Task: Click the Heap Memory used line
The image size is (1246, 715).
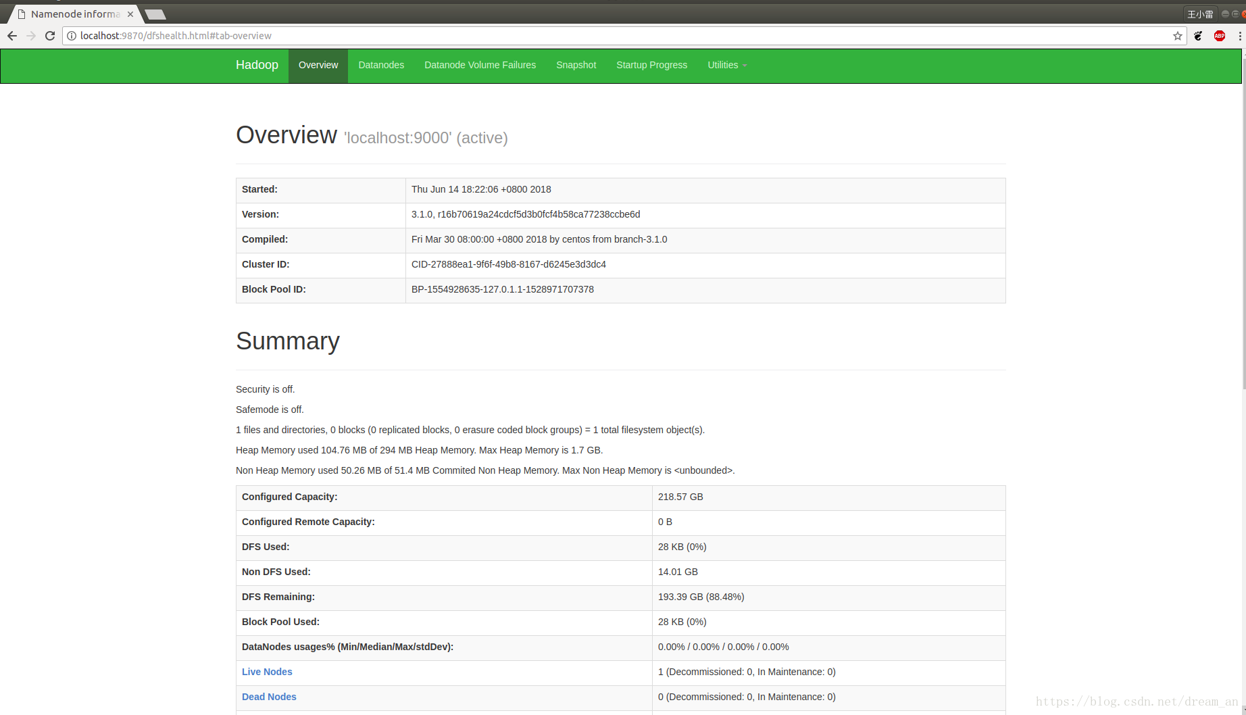Action: [419, 450]
